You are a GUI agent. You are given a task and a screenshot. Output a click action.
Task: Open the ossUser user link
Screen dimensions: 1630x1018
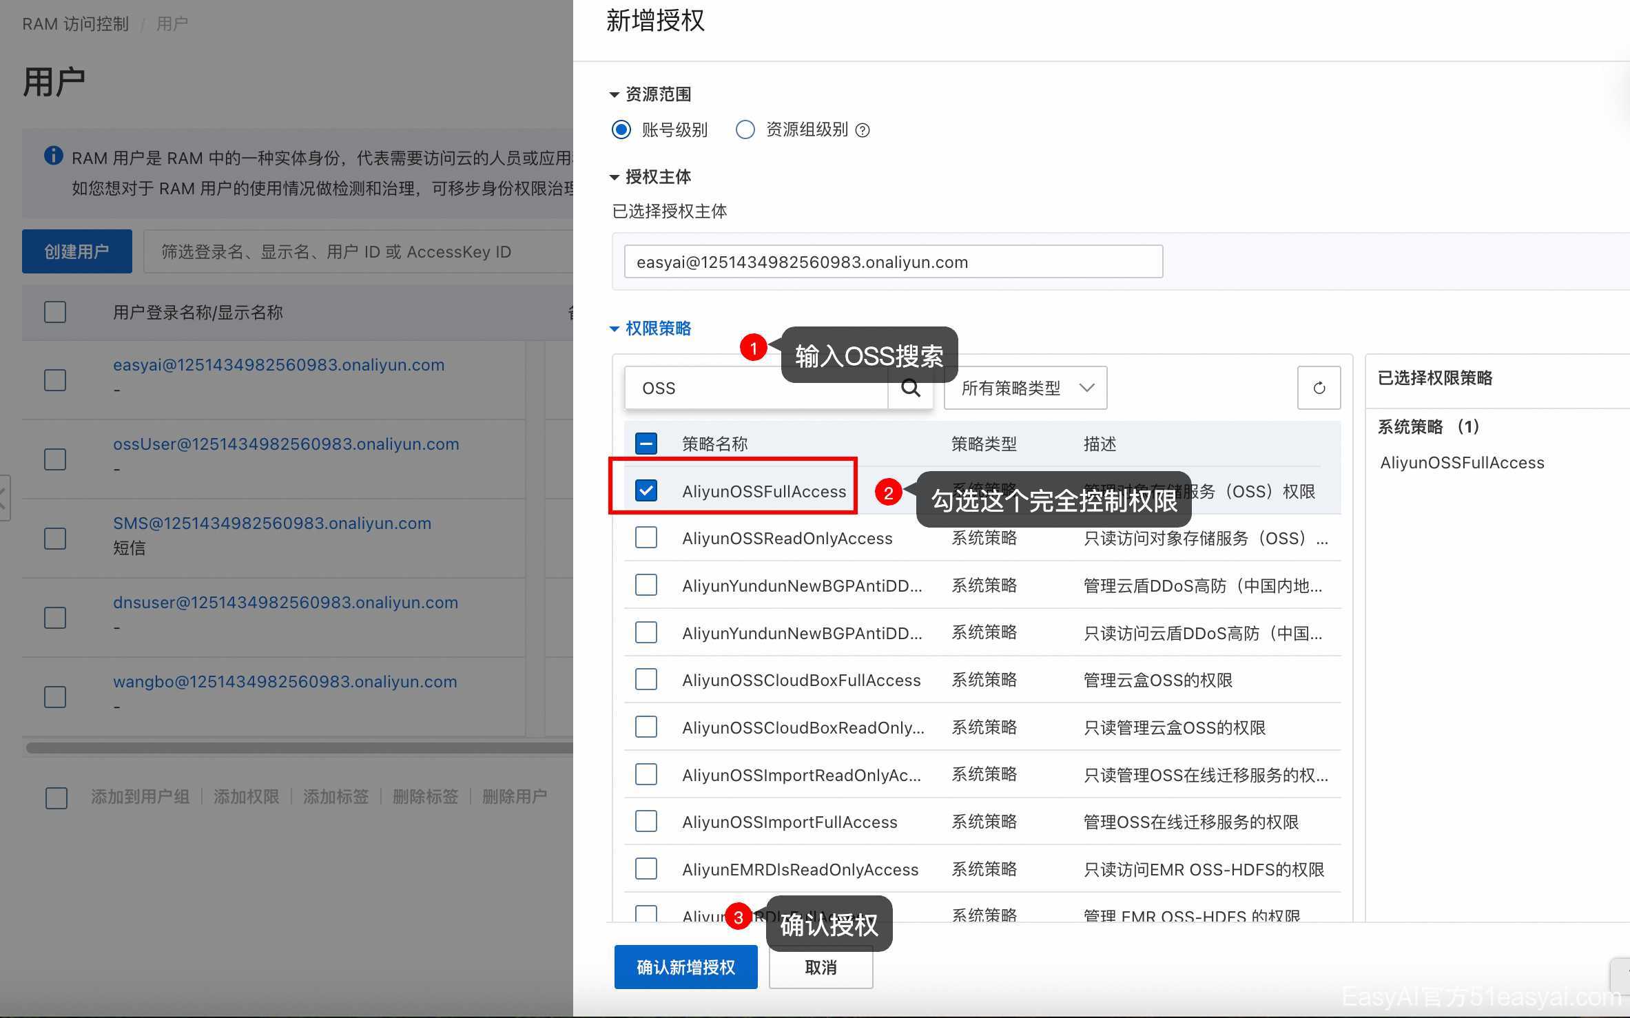click(x=286, y=444)
